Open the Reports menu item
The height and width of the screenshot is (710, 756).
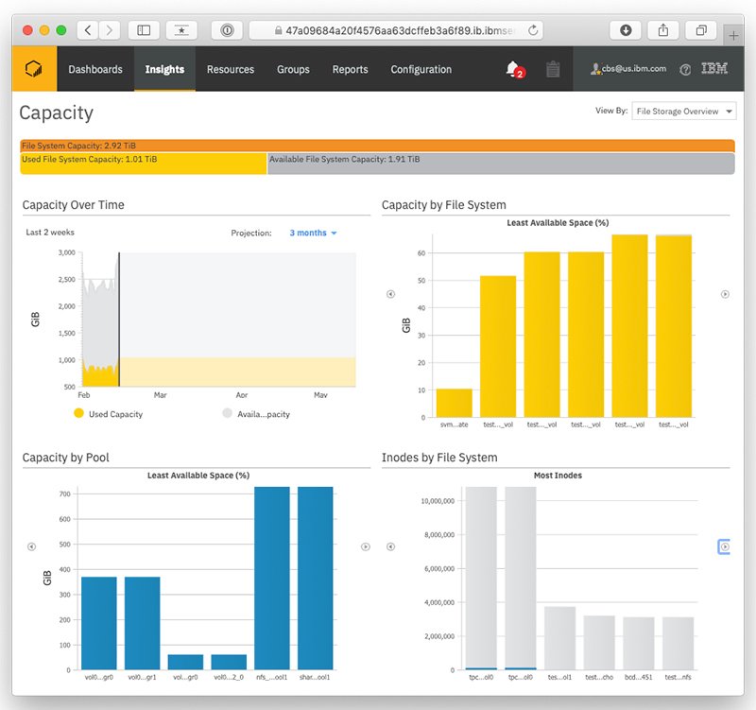click(350, 68)
